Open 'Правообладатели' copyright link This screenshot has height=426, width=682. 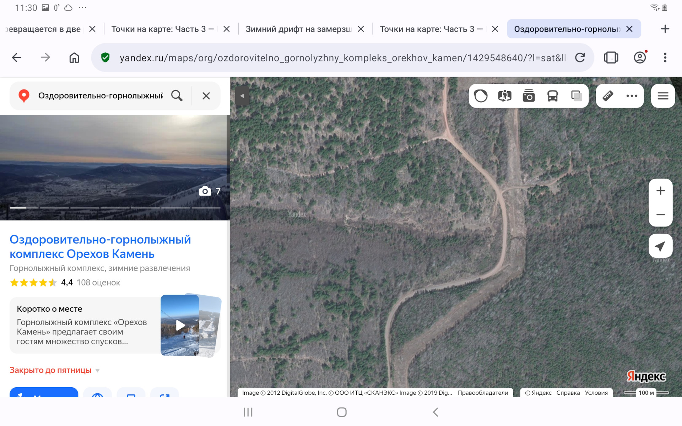pyautogui.click(x=483, y=393)
